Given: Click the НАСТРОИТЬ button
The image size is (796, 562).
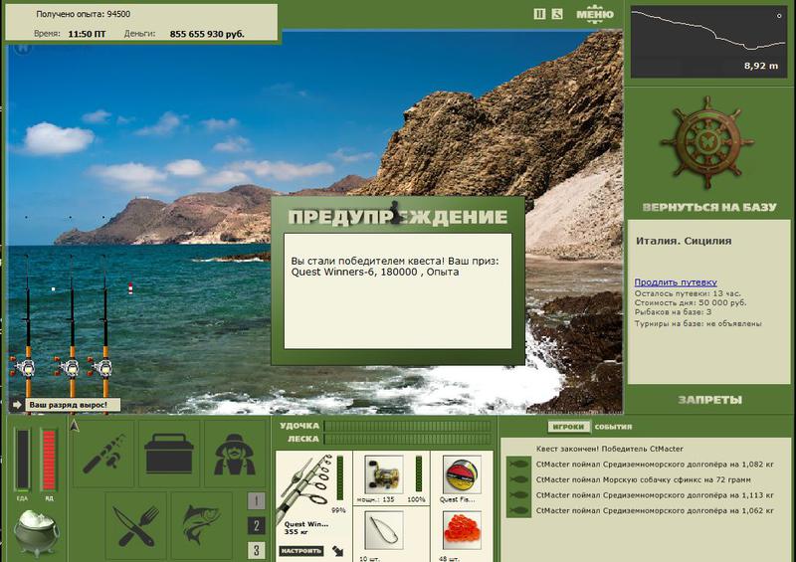Looking at the screenshot, I should [x=301, y=551].
